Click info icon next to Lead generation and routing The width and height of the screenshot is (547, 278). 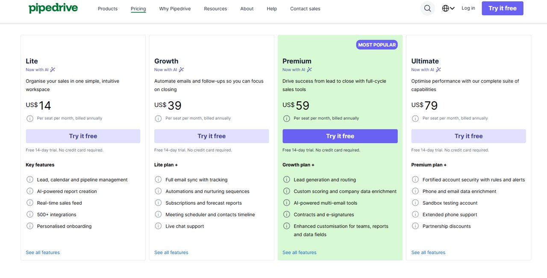click(x=287, y=179)
